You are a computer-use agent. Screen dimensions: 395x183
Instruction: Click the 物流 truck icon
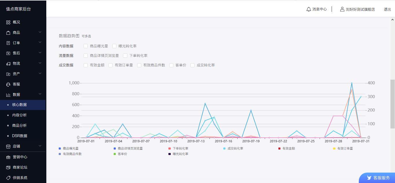8,64
